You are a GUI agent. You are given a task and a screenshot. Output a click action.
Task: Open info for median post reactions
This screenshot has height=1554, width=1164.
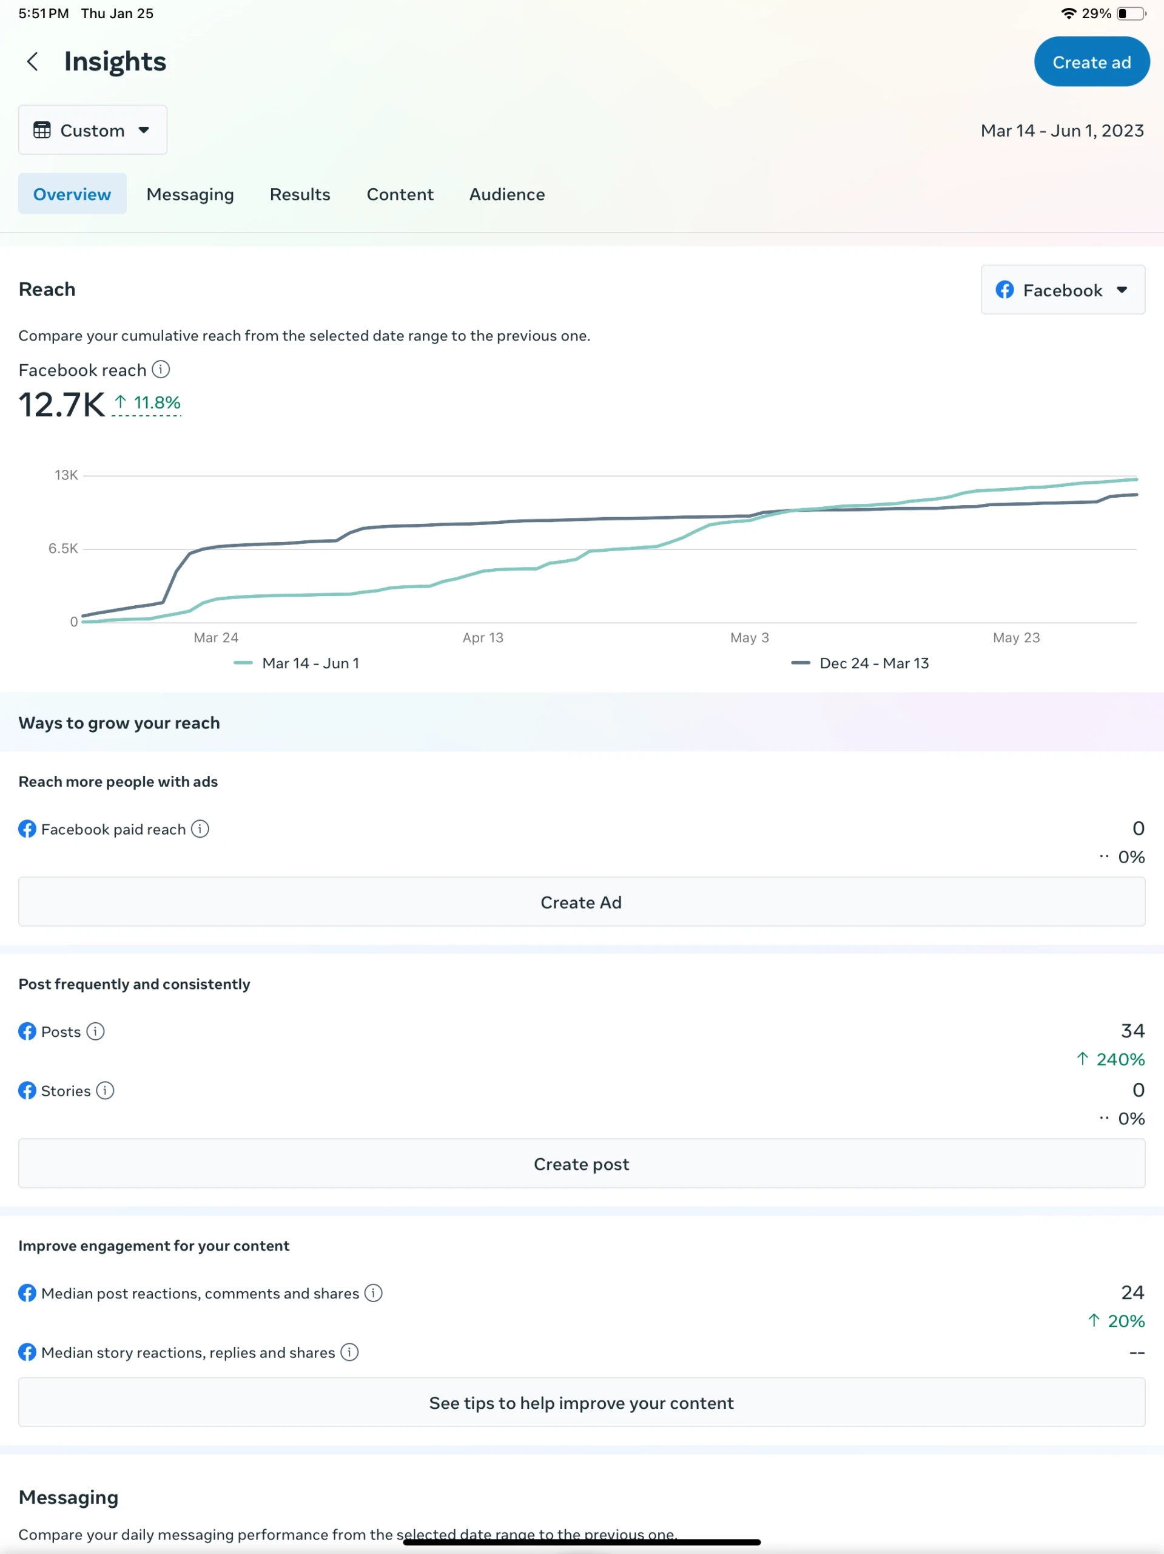pos(374,1292)
